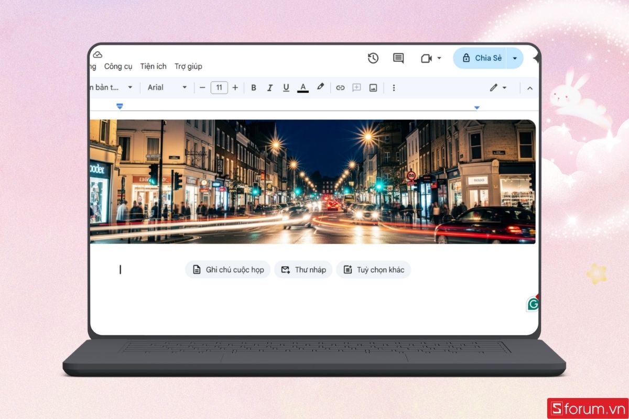This screenshot has height=419, width=629.
Task: Open the Công cụ menu
Action: (x=118, y=66)
